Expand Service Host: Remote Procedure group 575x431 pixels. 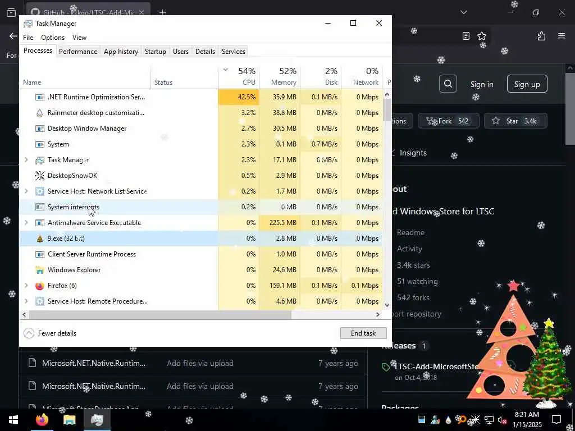(26, 301)
